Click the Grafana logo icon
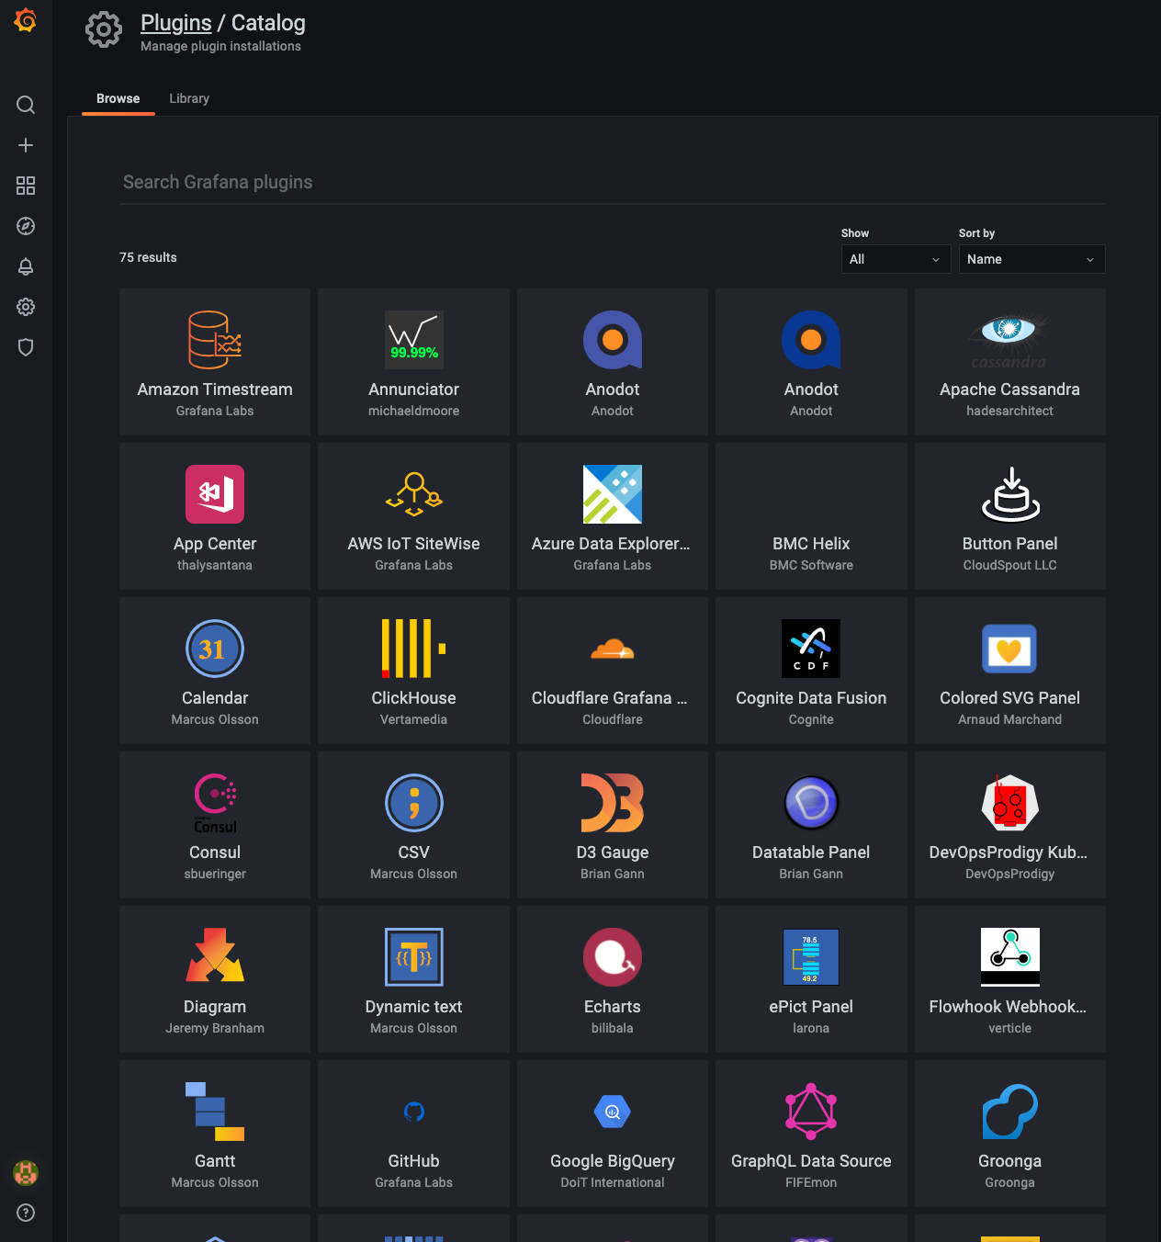The height and width of the screenshot is (1242, 1161). [25, 21]
